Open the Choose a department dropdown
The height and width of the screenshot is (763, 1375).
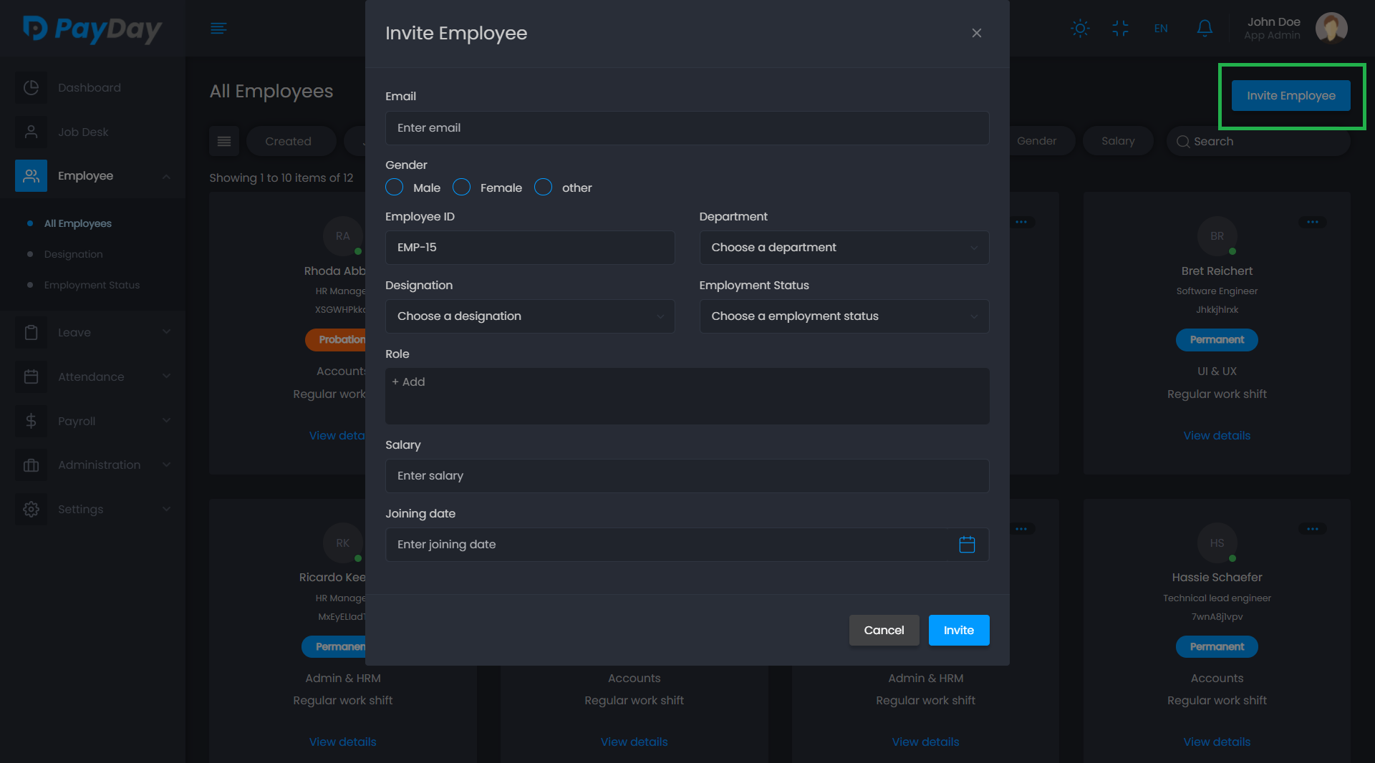844,248
